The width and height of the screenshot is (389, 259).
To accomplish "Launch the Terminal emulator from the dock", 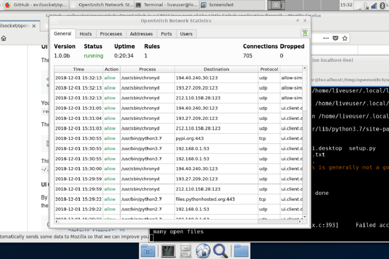I will click(x=168, y=251).
